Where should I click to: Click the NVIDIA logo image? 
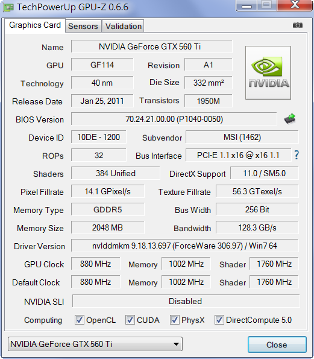(x=268, y=72)
